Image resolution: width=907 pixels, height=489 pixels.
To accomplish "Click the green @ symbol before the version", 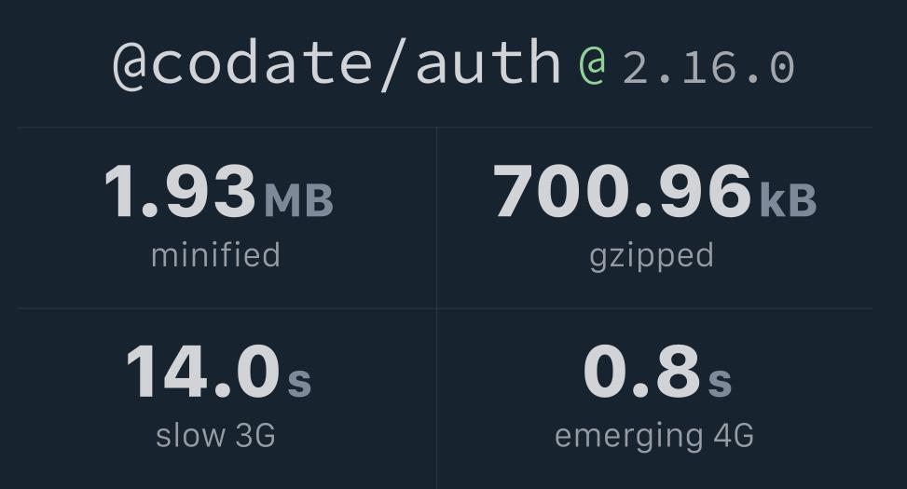I will point(592,66).
